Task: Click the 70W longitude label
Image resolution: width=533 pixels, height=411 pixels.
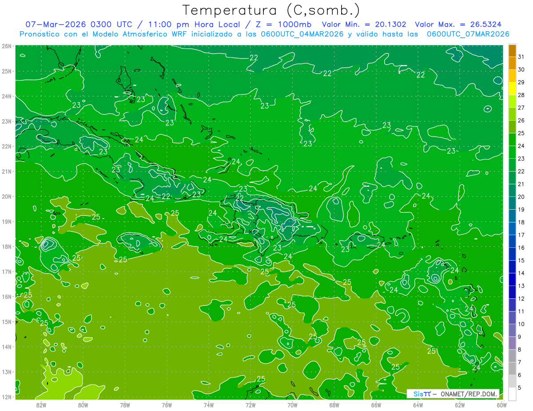Action: click(x=292, y=405)
